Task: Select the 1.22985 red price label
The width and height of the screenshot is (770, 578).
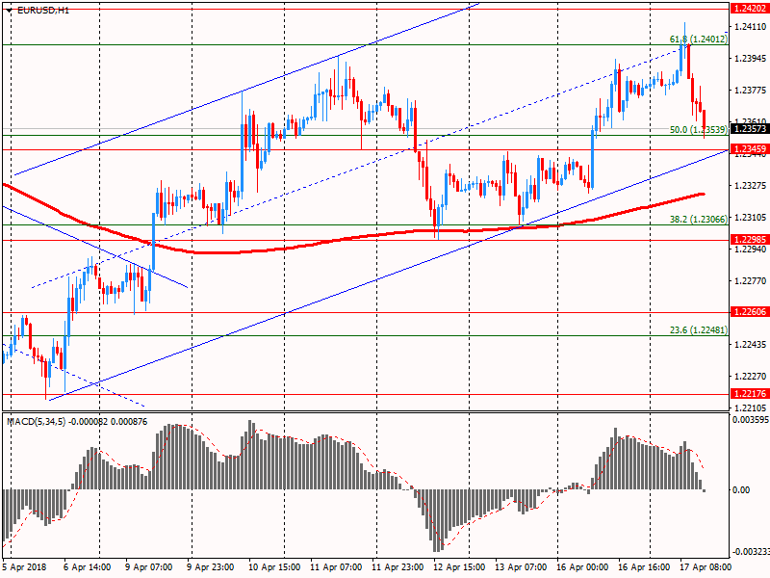Action: coord(750,239)
